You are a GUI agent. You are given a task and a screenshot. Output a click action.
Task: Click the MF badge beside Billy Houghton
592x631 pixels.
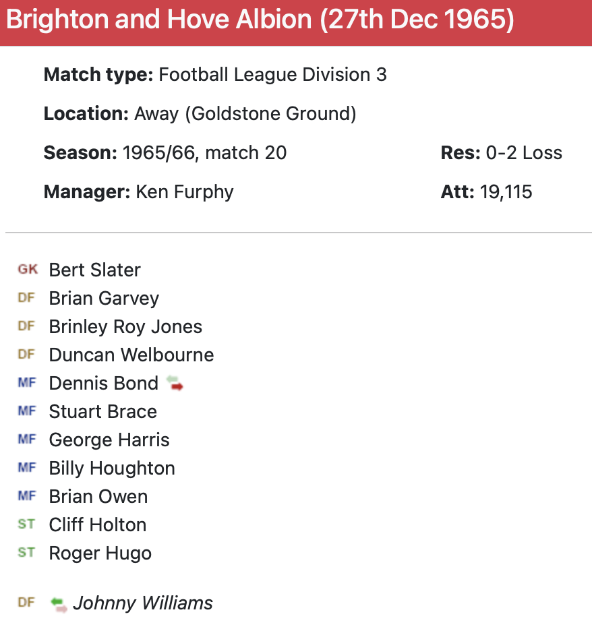tap(26, 468)
